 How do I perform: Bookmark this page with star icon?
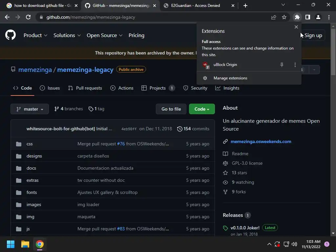click(284, 17)
